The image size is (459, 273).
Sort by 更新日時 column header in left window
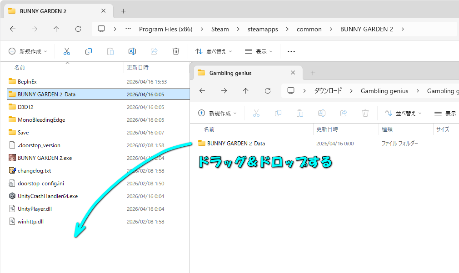pyautogui.click(x=138, y=67)
